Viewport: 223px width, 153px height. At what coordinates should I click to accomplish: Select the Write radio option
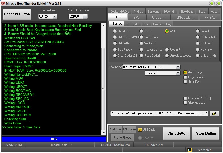[167, 31]
